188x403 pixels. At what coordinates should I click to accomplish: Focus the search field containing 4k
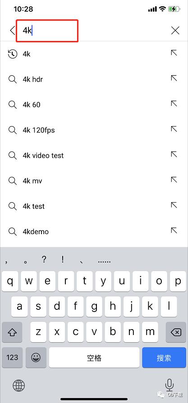pyautogui.click(x=47, y=31)
